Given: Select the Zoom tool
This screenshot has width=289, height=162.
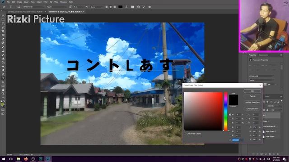Looking at the screenshot, I should [3, 94].
